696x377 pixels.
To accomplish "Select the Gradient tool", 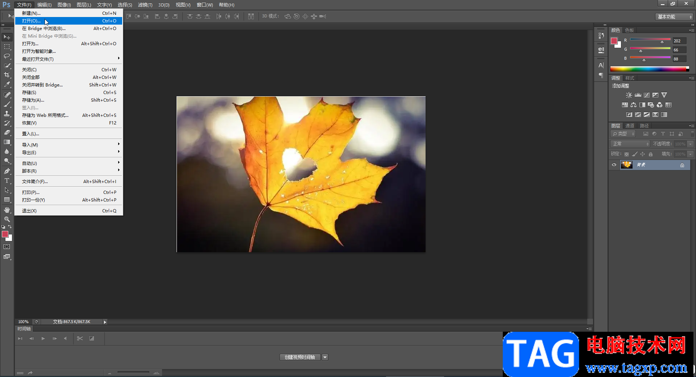I will 7,142.
